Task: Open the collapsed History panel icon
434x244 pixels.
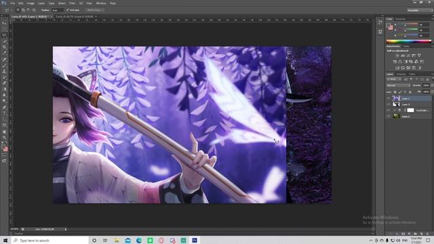Action: click(x=380, y=22)
